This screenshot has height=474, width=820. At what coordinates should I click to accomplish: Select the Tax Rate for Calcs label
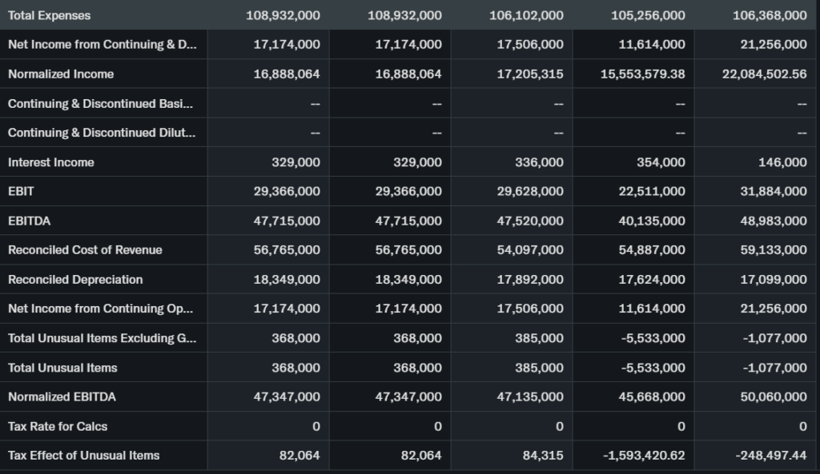tap(56, 426)
